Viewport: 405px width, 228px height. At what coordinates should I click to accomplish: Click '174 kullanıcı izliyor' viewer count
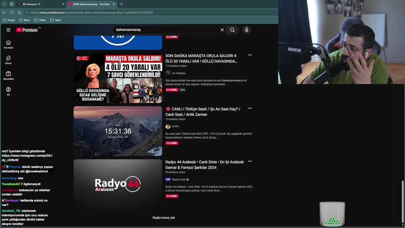click(176, 66)
